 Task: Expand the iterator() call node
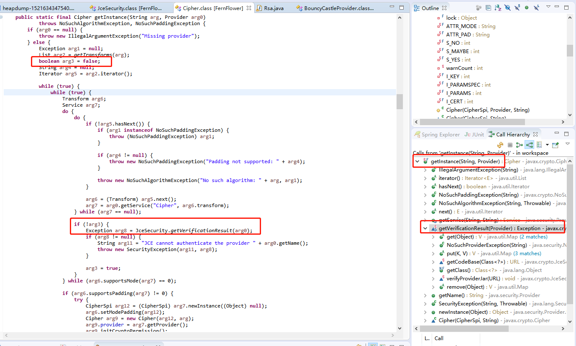pos(426,178)
